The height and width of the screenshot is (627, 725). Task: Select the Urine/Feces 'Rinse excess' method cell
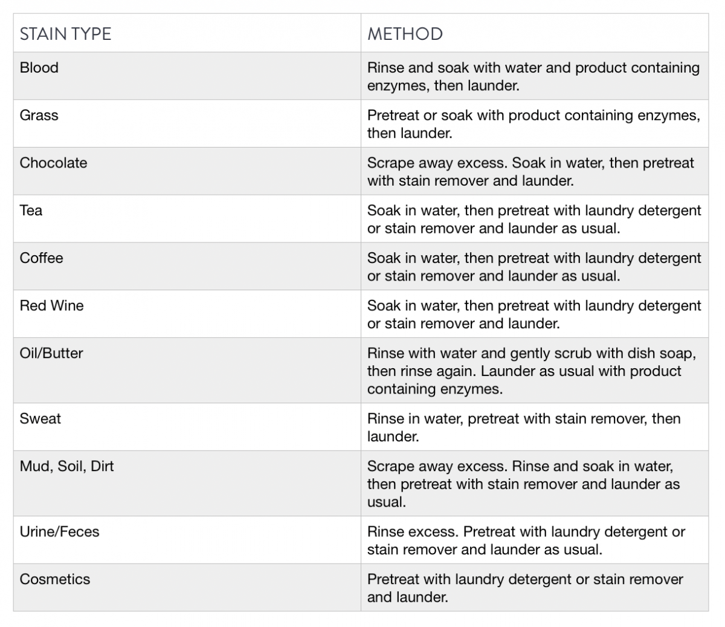526,541
